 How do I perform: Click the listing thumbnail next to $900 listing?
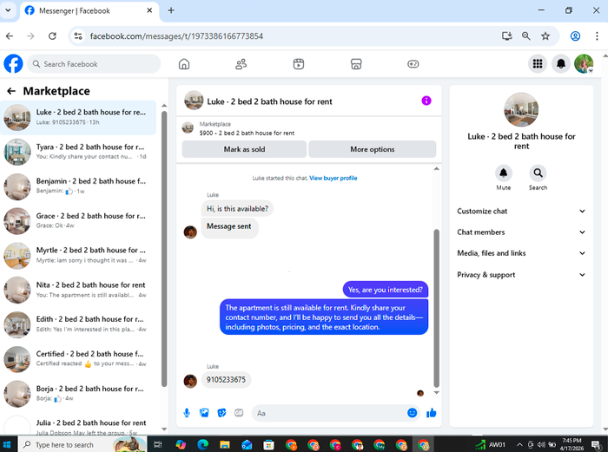(x=188, y=128)
